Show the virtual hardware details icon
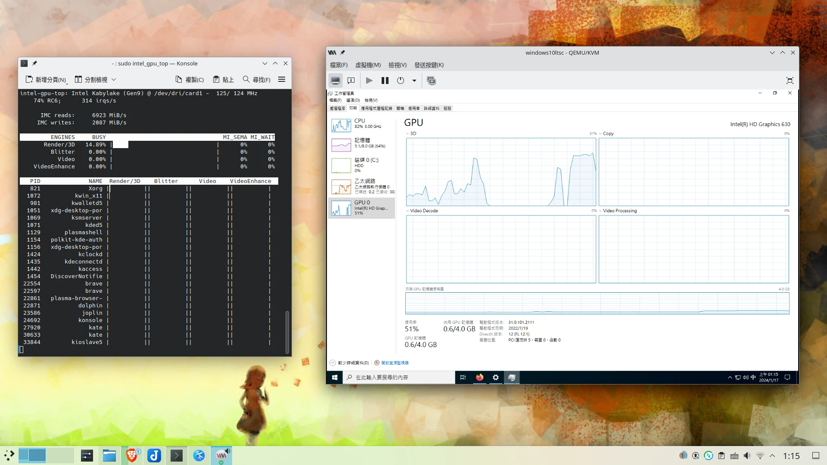 (x=351, y=81)
